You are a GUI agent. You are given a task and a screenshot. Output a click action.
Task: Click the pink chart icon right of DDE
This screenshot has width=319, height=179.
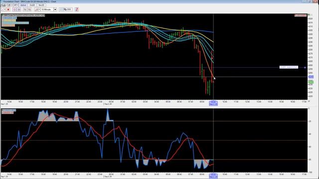tap(77, 9)
